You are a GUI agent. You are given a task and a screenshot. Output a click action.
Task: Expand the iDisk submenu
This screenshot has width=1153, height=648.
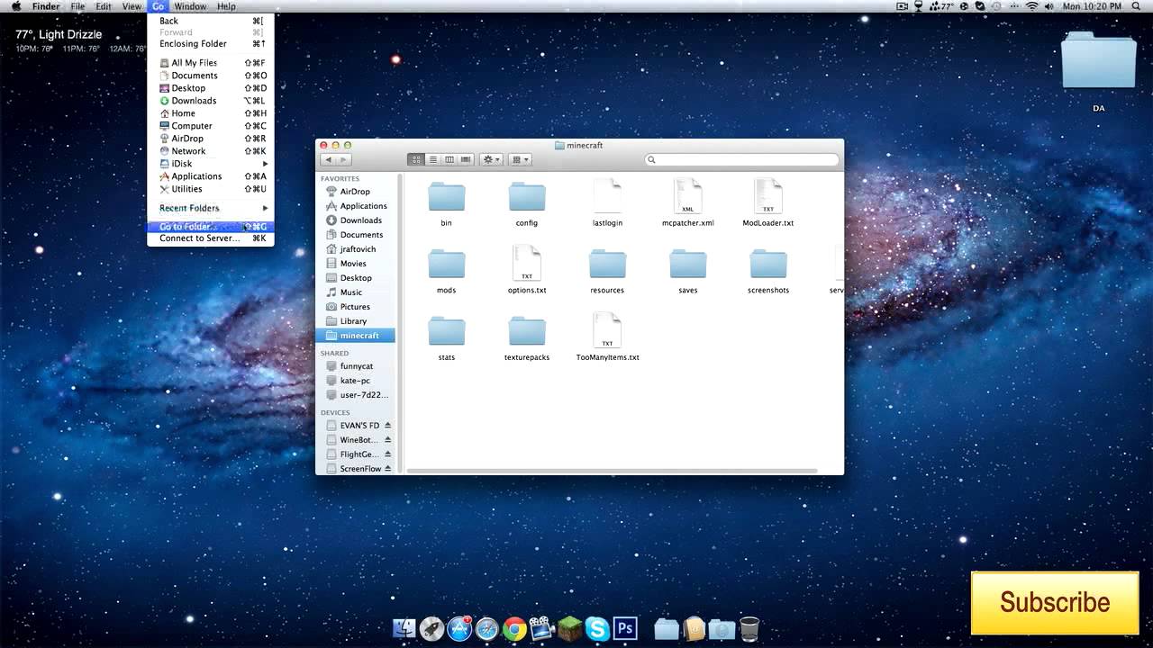[x=211, y=164]
